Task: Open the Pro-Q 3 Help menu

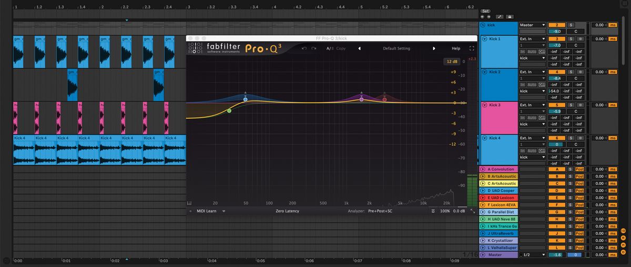Action: pyautogui.click(x=456, y=48)
